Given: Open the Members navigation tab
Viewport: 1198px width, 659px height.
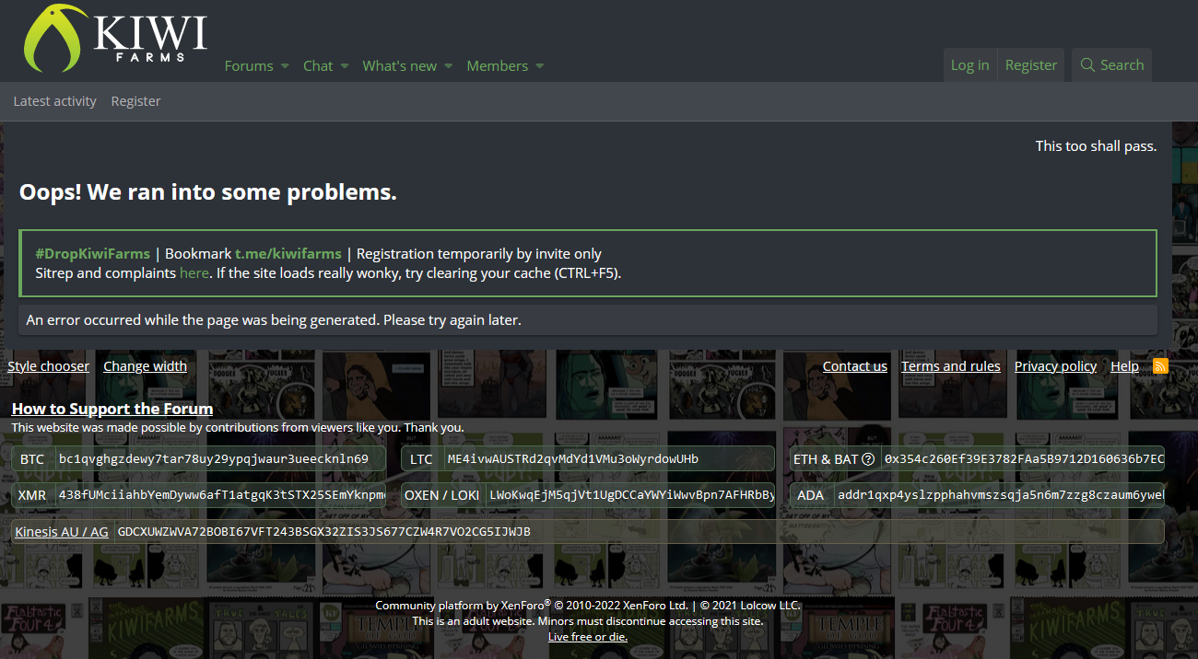Looking at the screenshot, I should point(498,66).
